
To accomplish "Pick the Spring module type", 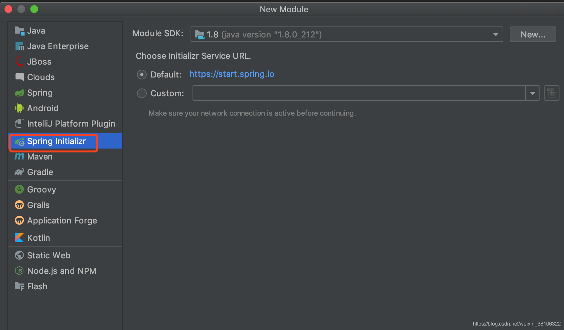I will point(65,93).
